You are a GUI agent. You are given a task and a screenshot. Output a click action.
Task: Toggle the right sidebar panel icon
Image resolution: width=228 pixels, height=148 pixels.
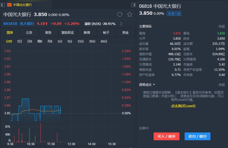(x=133, y=5)
